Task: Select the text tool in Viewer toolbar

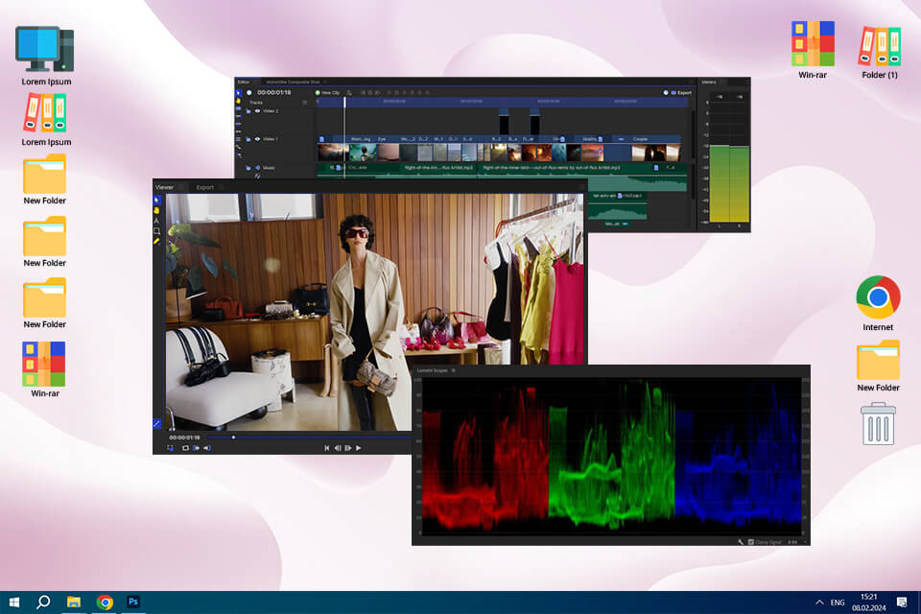Action: pyautogui.click(x=156, y=221)
